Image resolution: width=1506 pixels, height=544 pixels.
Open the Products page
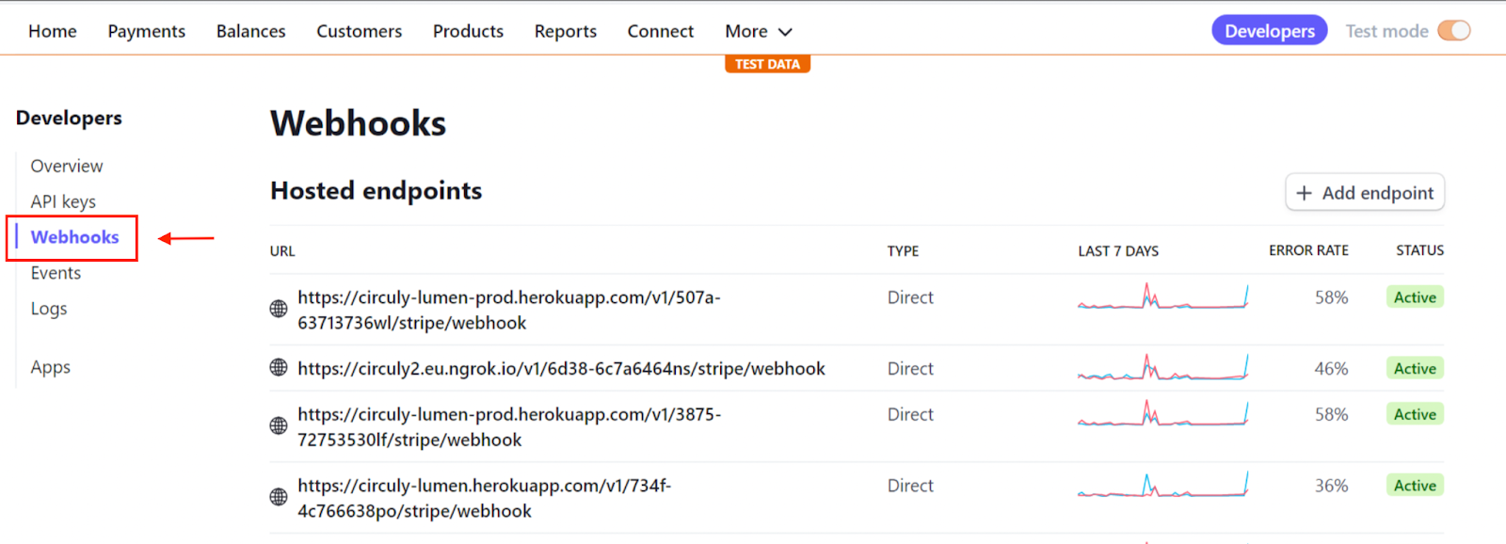pos(468,31)
